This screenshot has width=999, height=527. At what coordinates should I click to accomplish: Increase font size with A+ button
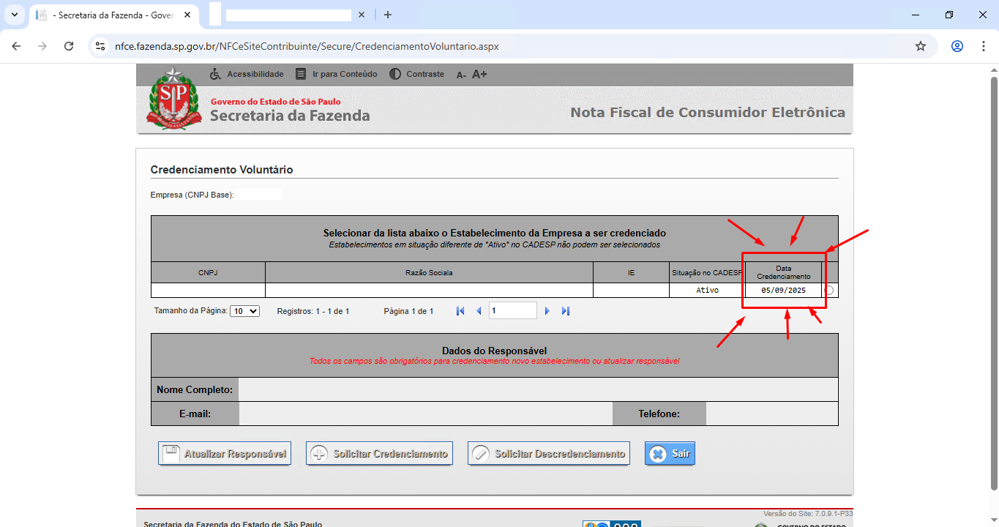pos(479,74)
